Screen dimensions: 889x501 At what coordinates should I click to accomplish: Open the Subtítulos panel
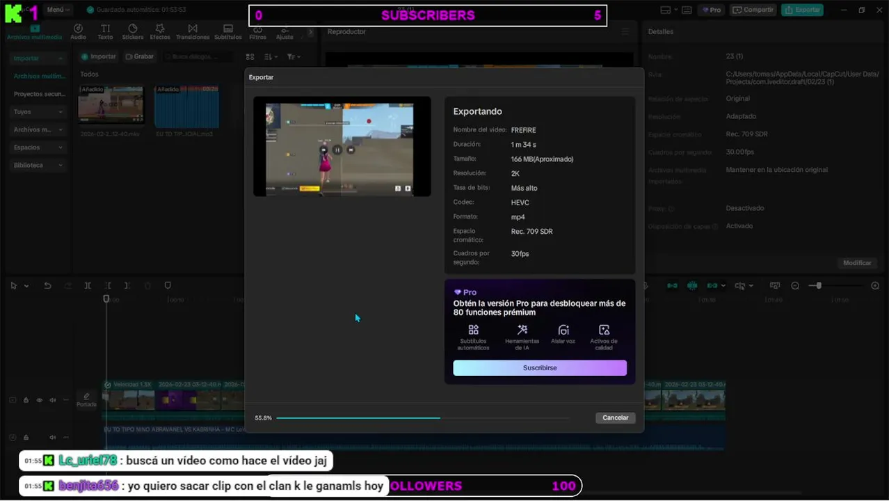tap(228, 32)
